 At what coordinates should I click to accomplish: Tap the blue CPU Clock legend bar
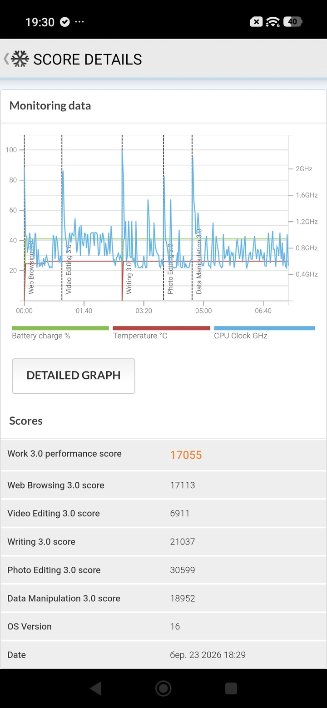[264, 328]
